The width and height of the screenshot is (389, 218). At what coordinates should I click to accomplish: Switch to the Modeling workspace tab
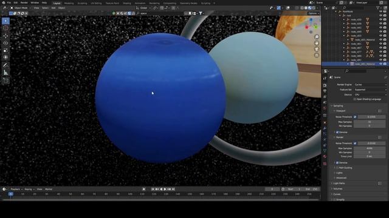pyautogui.click(x=69, y=4)
